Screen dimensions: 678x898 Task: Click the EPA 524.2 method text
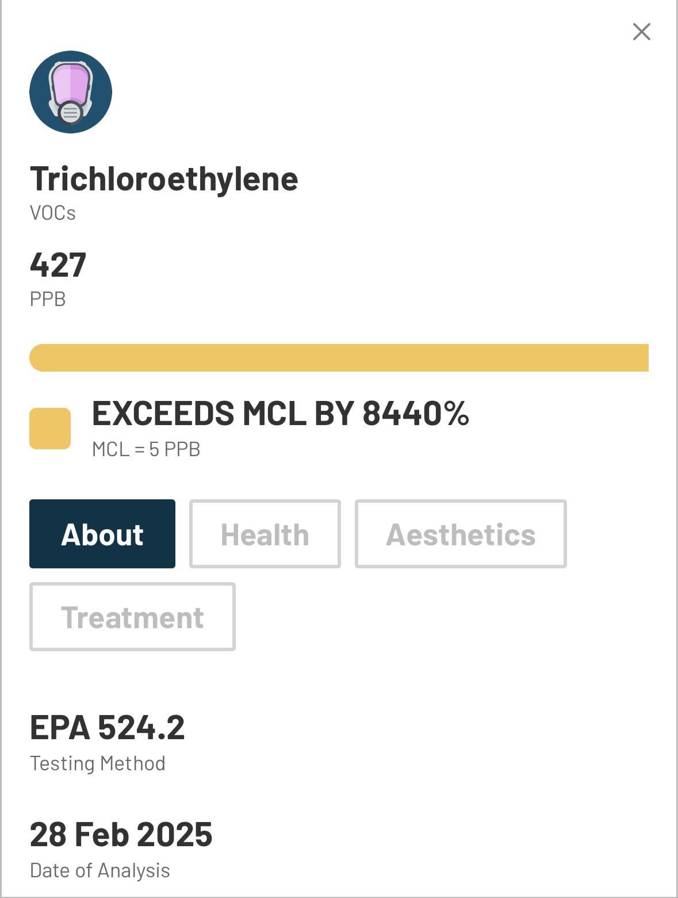tap(107, 727)
